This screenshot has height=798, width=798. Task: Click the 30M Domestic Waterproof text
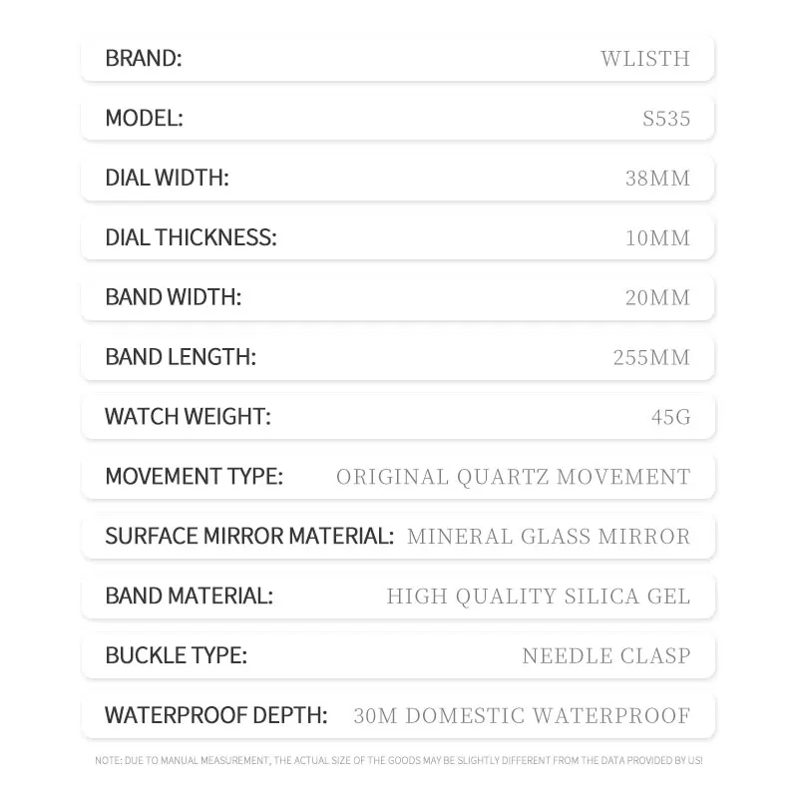(x=522, y=715)
